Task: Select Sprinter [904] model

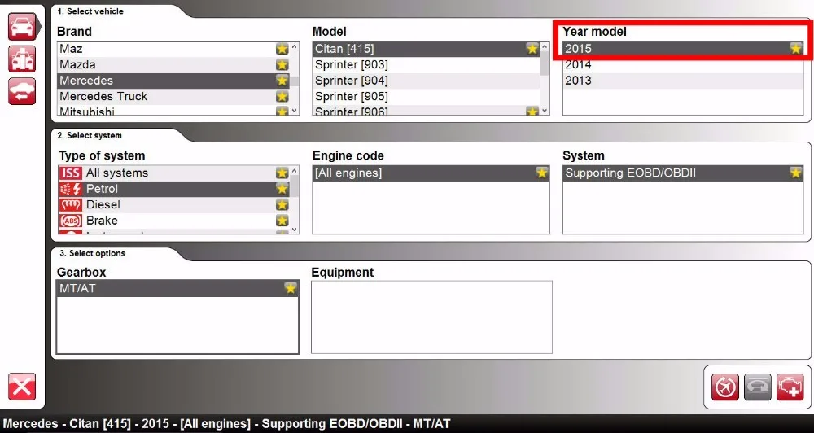Action: [427, 81]
